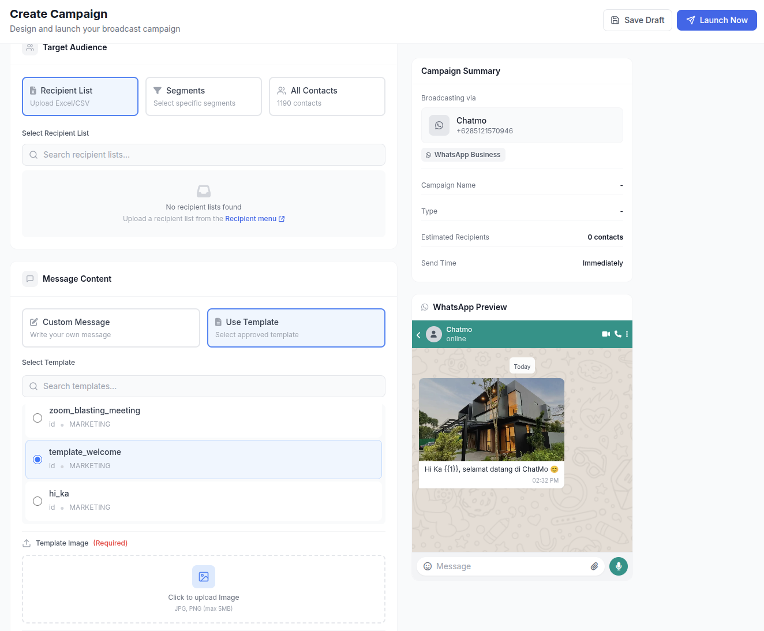Open the three-dot menu in preview header
This screenshot has width=764, height=631.
tap(627, 334)
